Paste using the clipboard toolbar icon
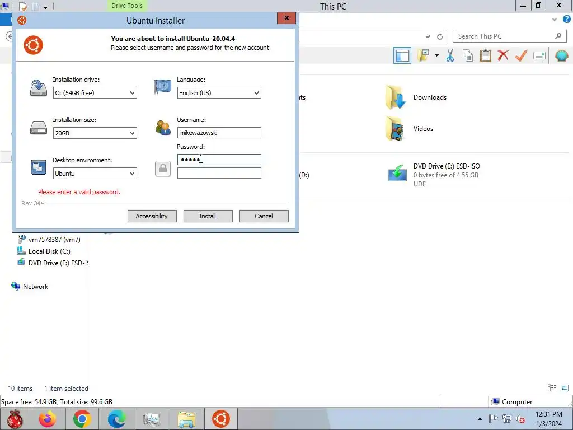The height and width of the screenshot is (430, 573). [485, 55]
